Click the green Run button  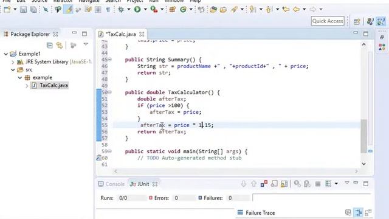pyautogui.click(x=137, y=10)
